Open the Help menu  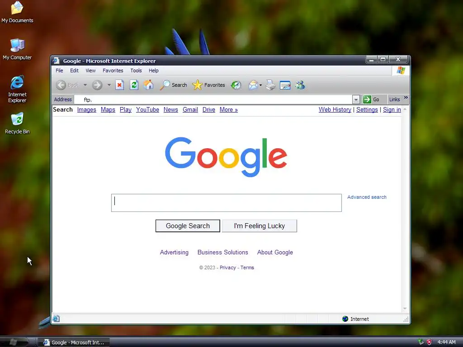point(154,70)
